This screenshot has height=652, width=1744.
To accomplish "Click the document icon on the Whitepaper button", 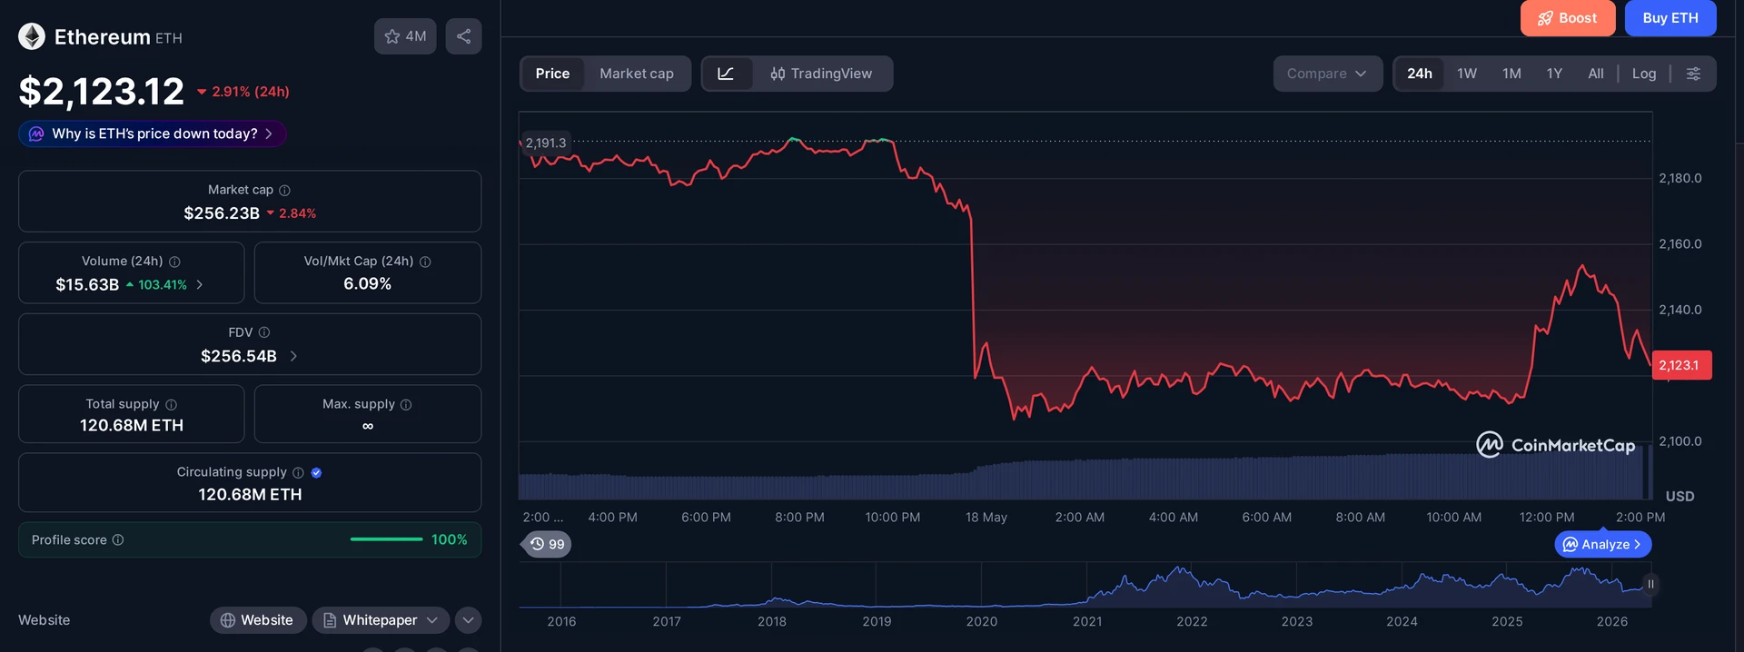I will (330, 620).
